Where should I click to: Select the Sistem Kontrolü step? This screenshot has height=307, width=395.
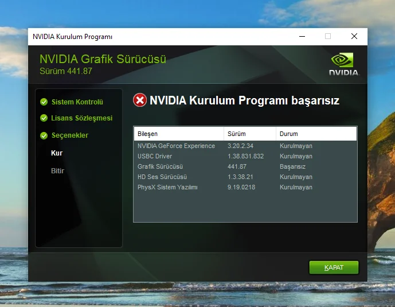(77, 102)
